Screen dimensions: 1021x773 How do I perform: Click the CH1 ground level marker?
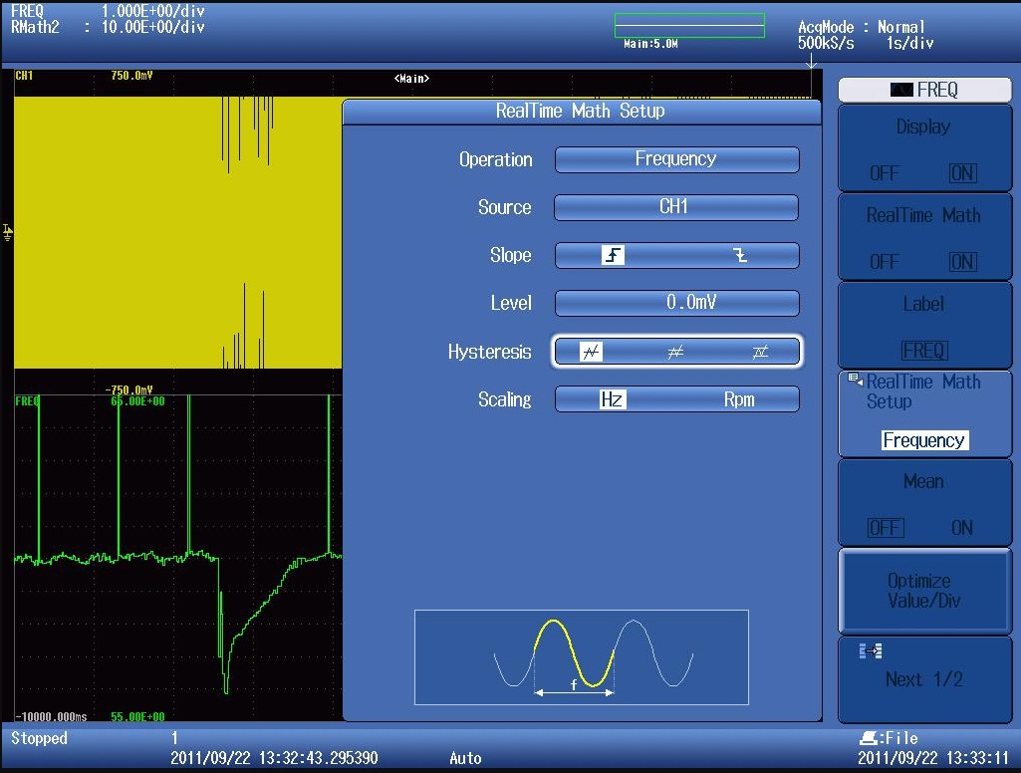point(8,232)
